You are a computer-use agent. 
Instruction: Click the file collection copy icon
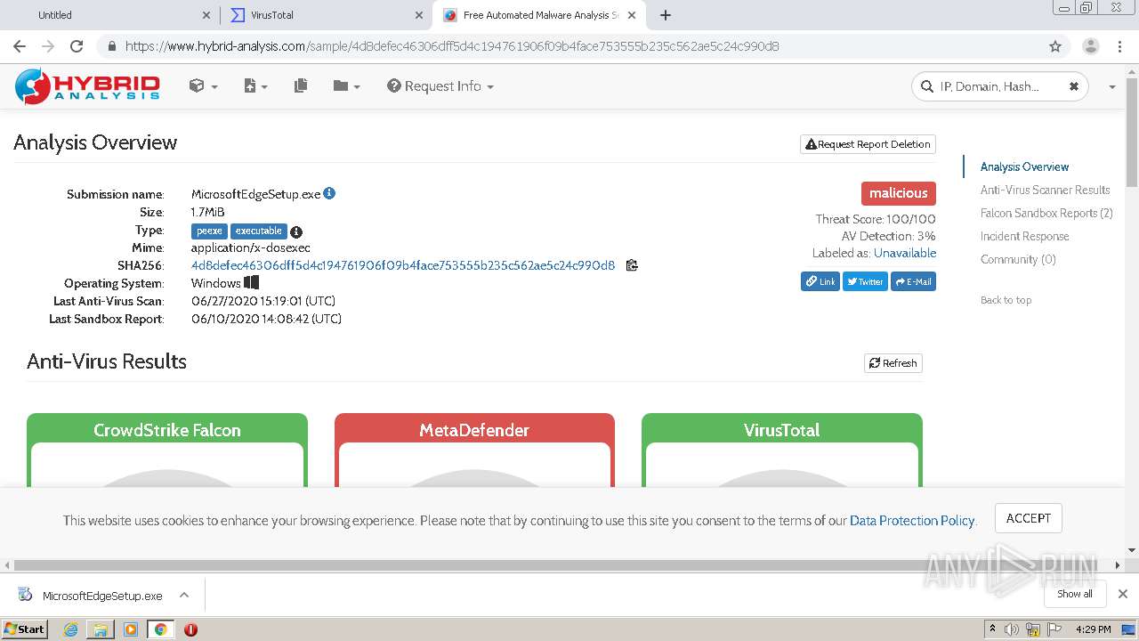coord(301,86)
